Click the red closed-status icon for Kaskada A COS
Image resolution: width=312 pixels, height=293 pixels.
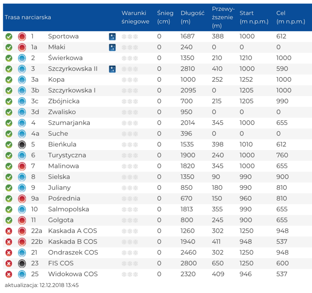pos(9,231)
